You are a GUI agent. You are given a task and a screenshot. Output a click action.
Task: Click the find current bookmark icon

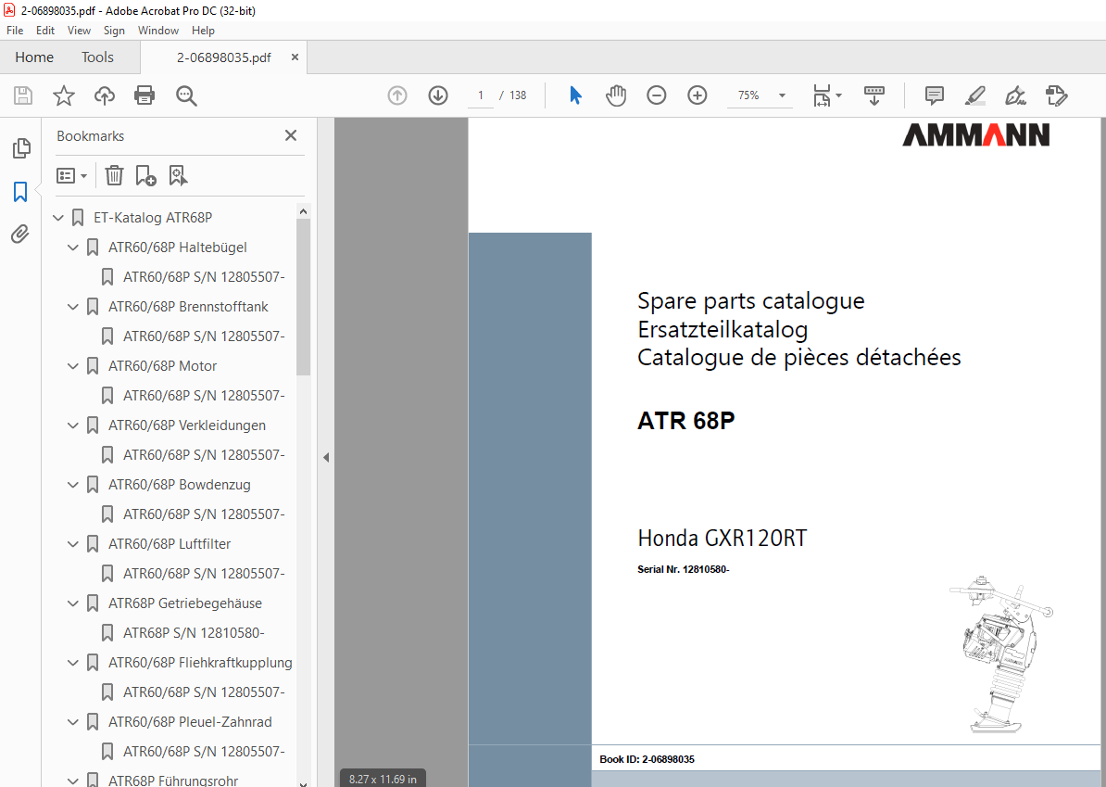pyautogui.click(x=178, y=175)
